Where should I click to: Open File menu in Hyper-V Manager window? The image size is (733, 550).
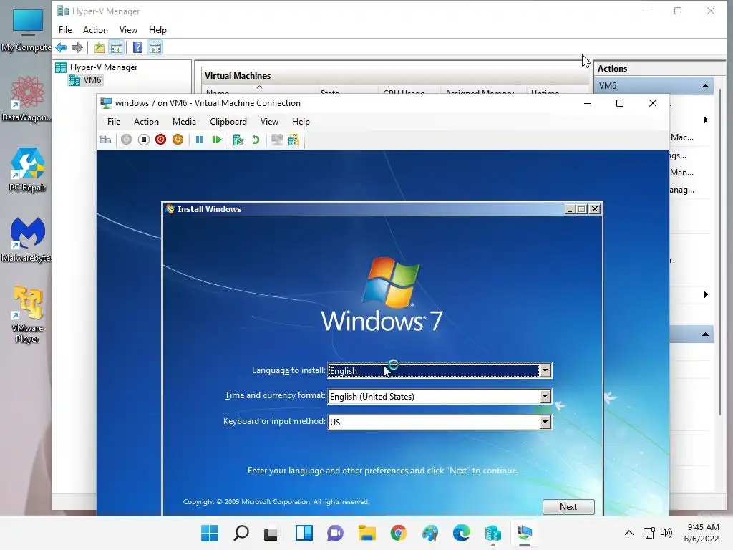[x=65, y=30]
